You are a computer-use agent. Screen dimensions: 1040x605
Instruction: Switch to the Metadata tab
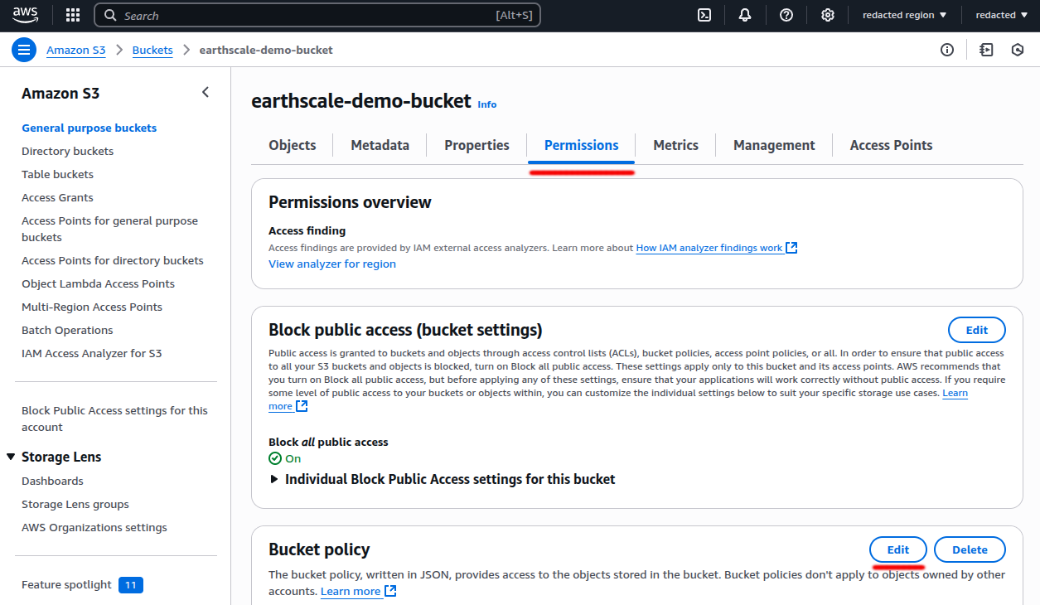point(380,145)
